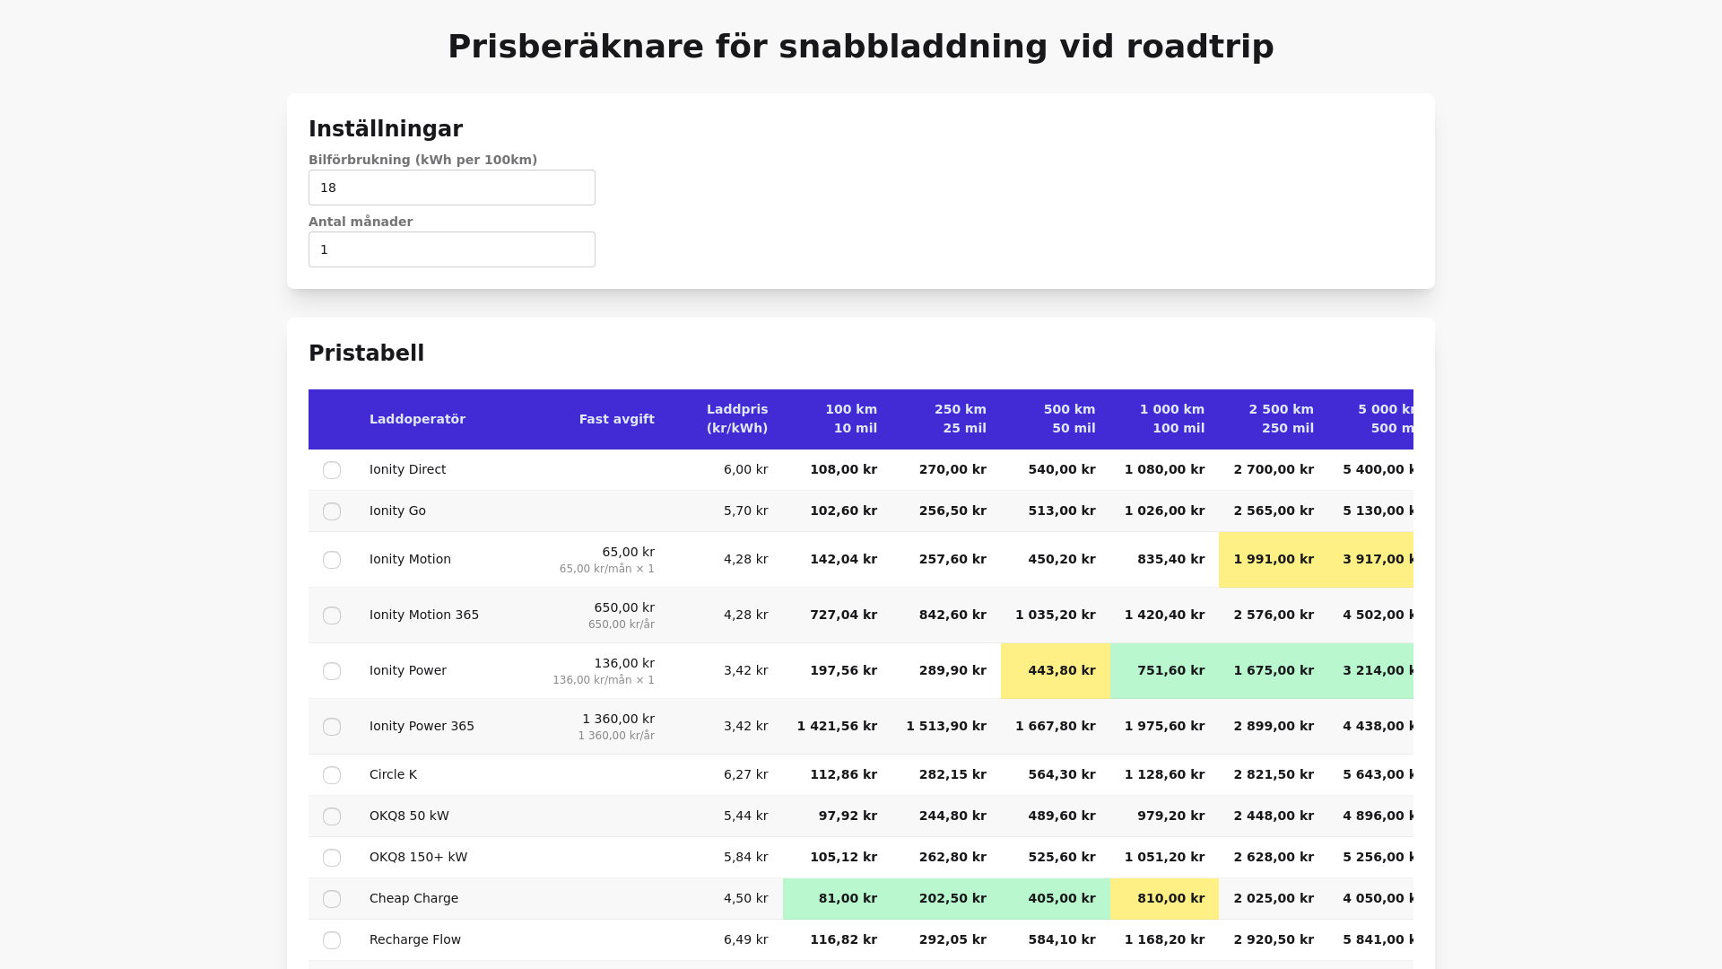Click the 650,00 kr/år fee note

tap(622, 624)
